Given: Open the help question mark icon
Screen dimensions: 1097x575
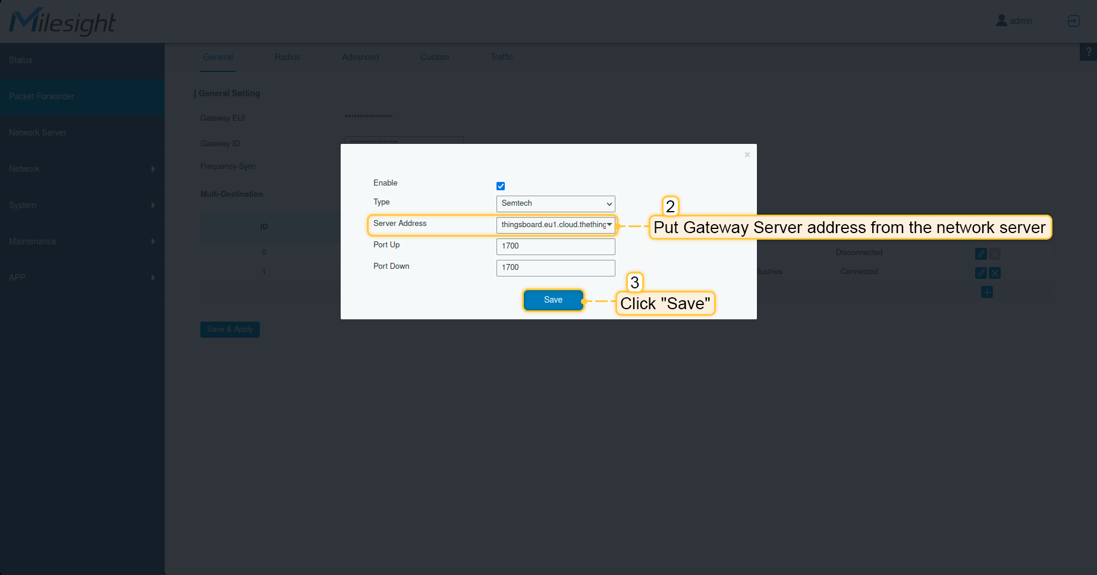Looking at the screenshot, I should (x=1088, y=52).
